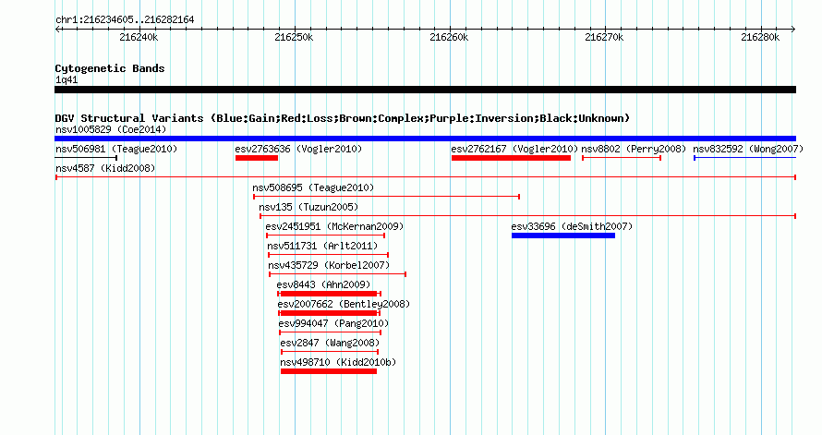Open nsv498710 (Kidd2010b) label
This screenshot has height=435, width=822.
pos(338,362)
